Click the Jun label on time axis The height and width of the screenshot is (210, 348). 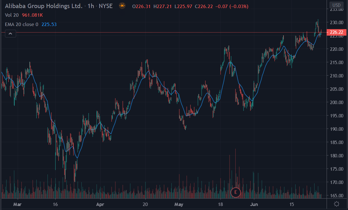[x=254, y=204]
